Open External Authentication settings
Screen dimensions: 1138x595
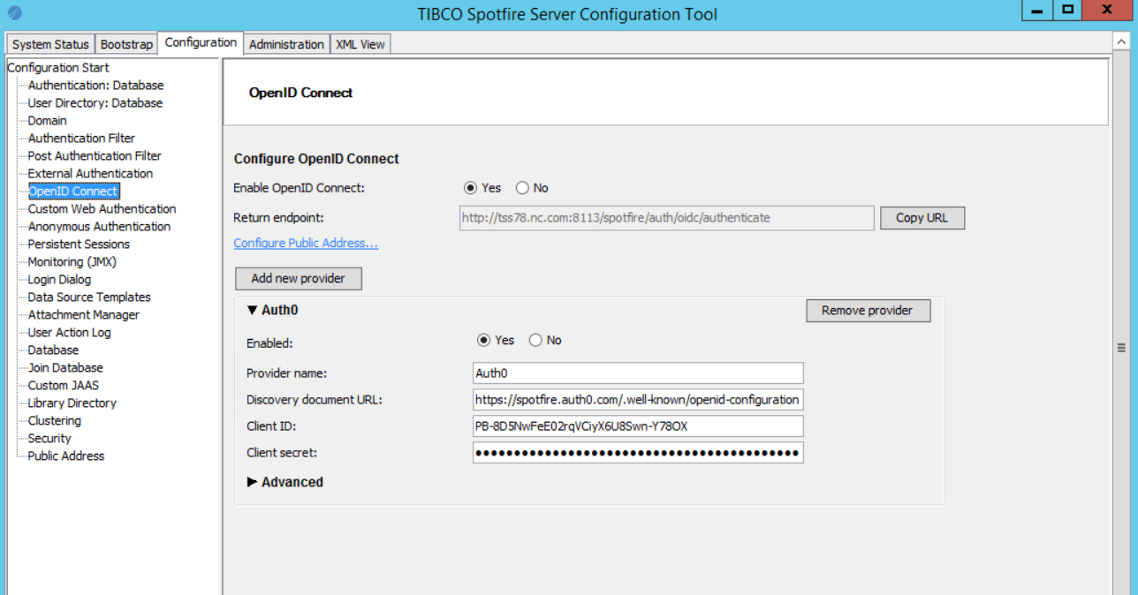point(90,174)
